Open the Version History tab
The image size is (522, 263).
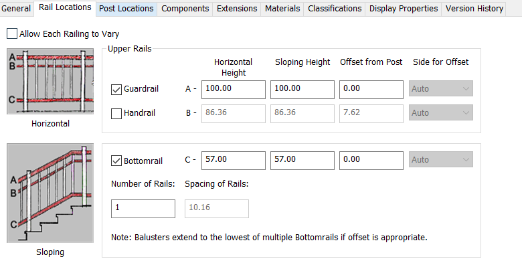coord(474,8)
